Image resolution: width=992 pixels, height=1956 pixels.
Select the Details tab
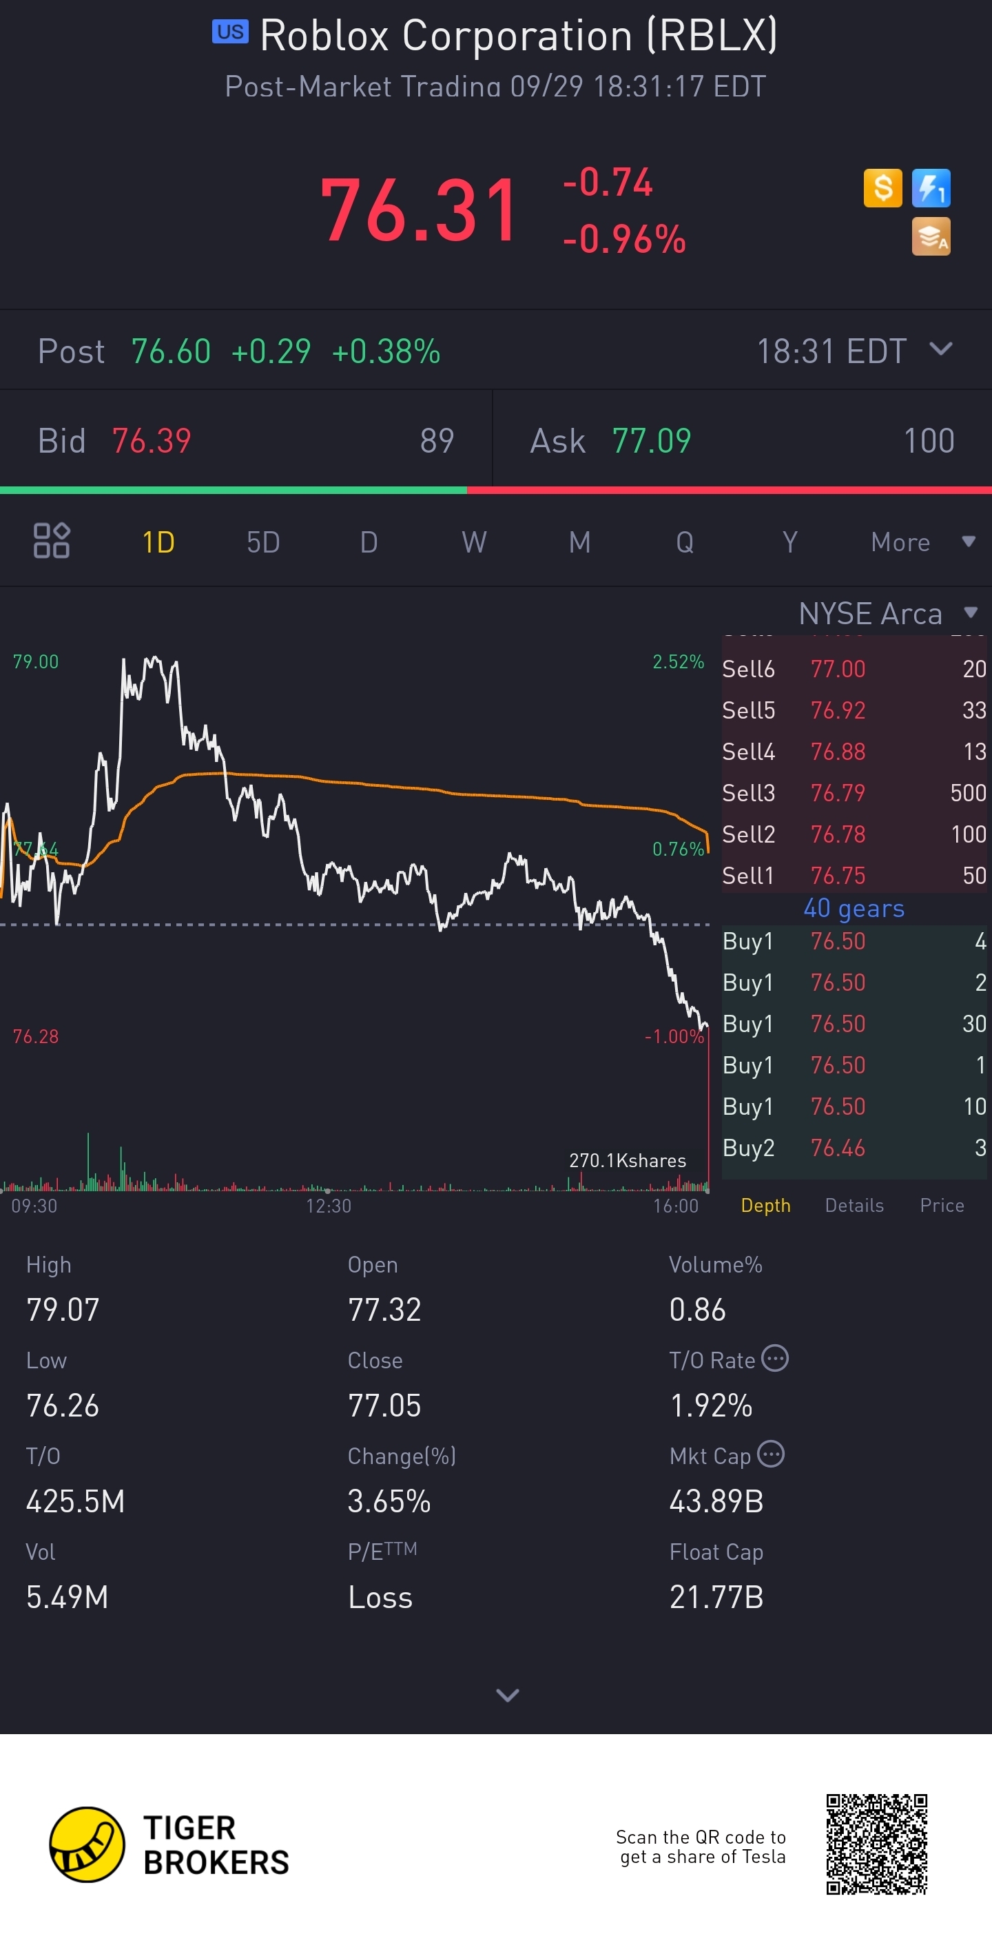pos(855,1205)
